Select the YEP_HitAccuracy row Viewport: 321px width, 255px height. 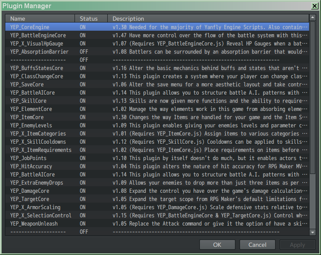[157, 166]
